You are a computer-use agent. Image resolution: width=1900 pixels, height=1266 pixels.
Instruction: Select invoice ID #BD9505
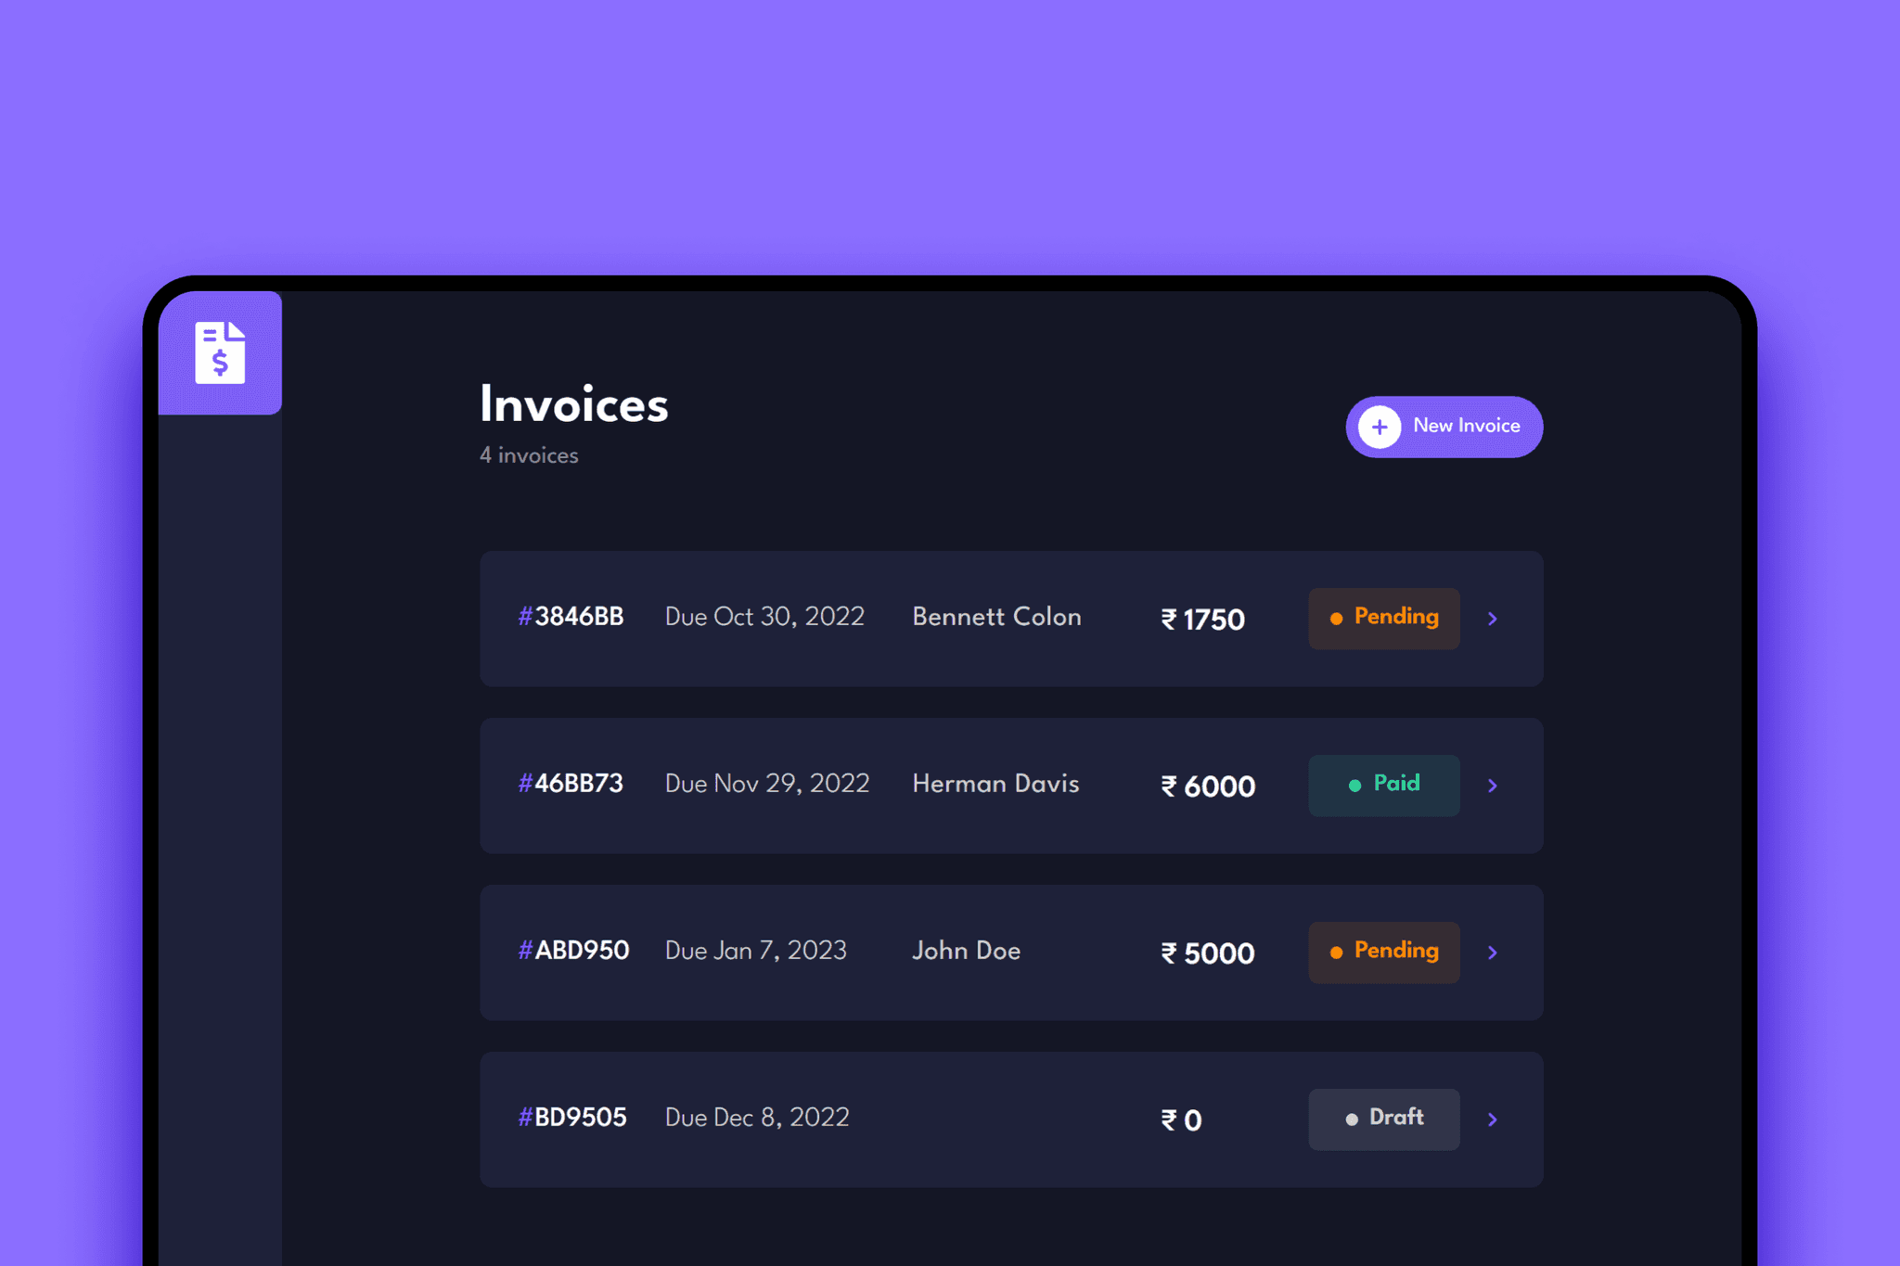pos(572,1118)
